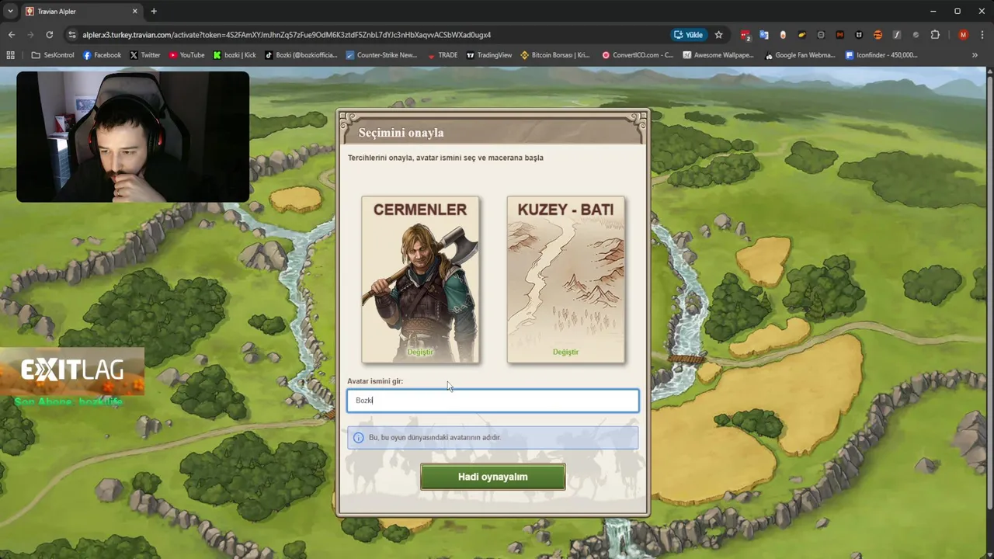Open Iconfinder bookmark
Screen dimensions: 994x559
tap(881, 55)
